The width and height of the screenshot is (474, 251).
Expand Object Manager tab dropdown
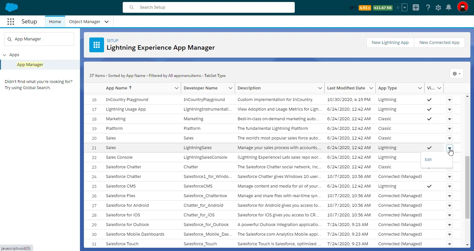pos(107,22)
